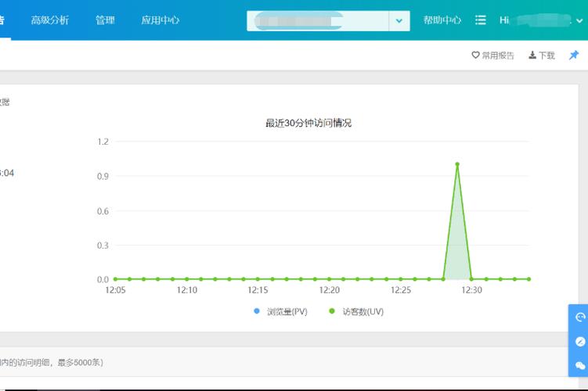
Task: Click the feedback pencil icon in sidebar
Action: pyautogui.click(x=579, y=341)
